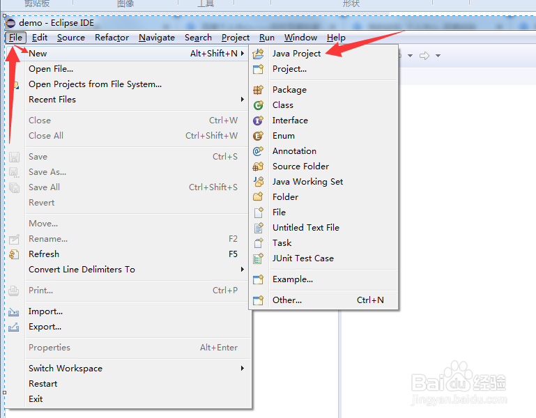The height and width of the screenshot is (418, 536).
Task: Open the Project menu
Action: click(x=236, y=38)
